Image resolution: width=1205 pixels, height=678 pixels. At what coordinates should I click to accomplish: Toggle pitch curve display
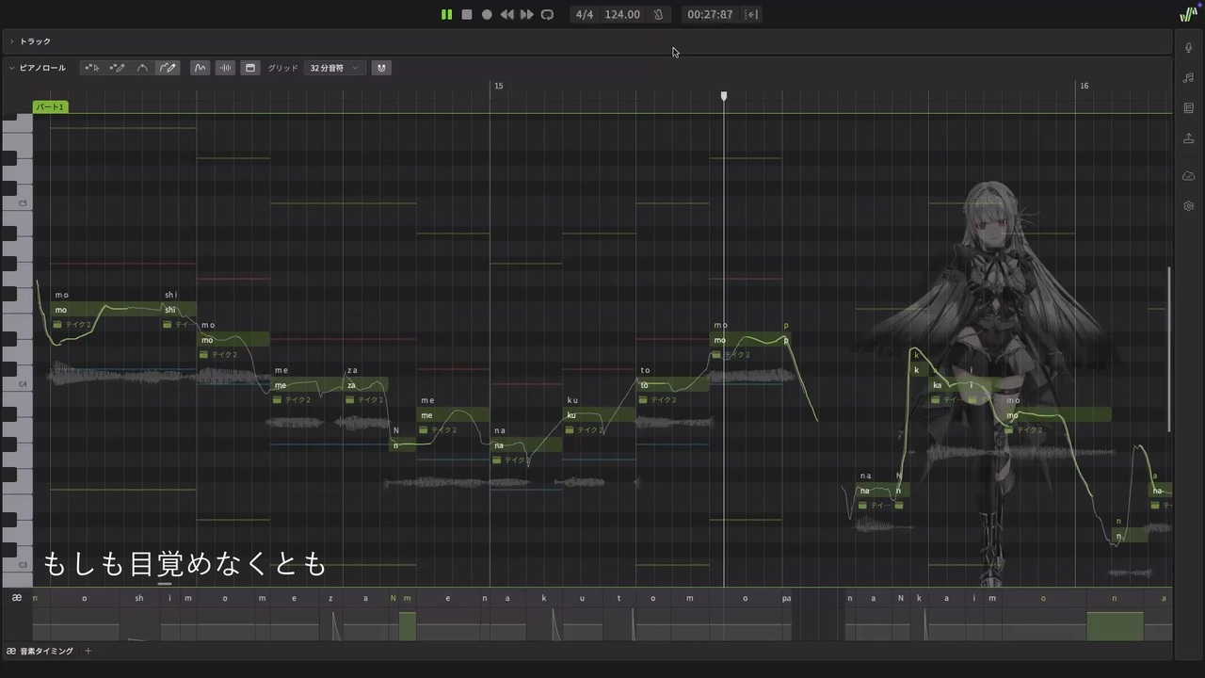tap(200, 68)
